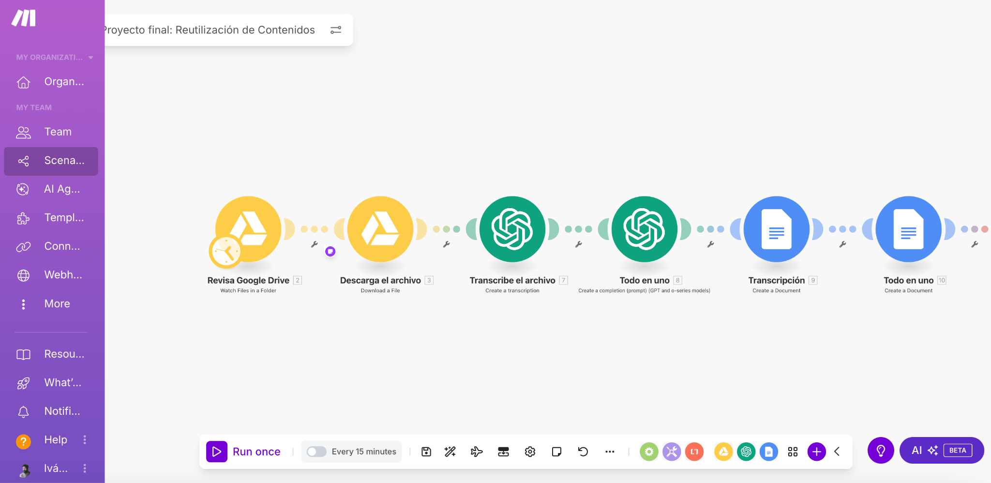Open the user profile options three-dot menu

pyautogui.click(x=85, y=468)
